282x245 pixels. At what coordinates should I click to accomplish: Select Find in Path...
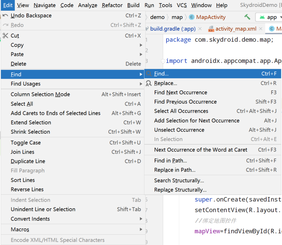coord(213,160)
